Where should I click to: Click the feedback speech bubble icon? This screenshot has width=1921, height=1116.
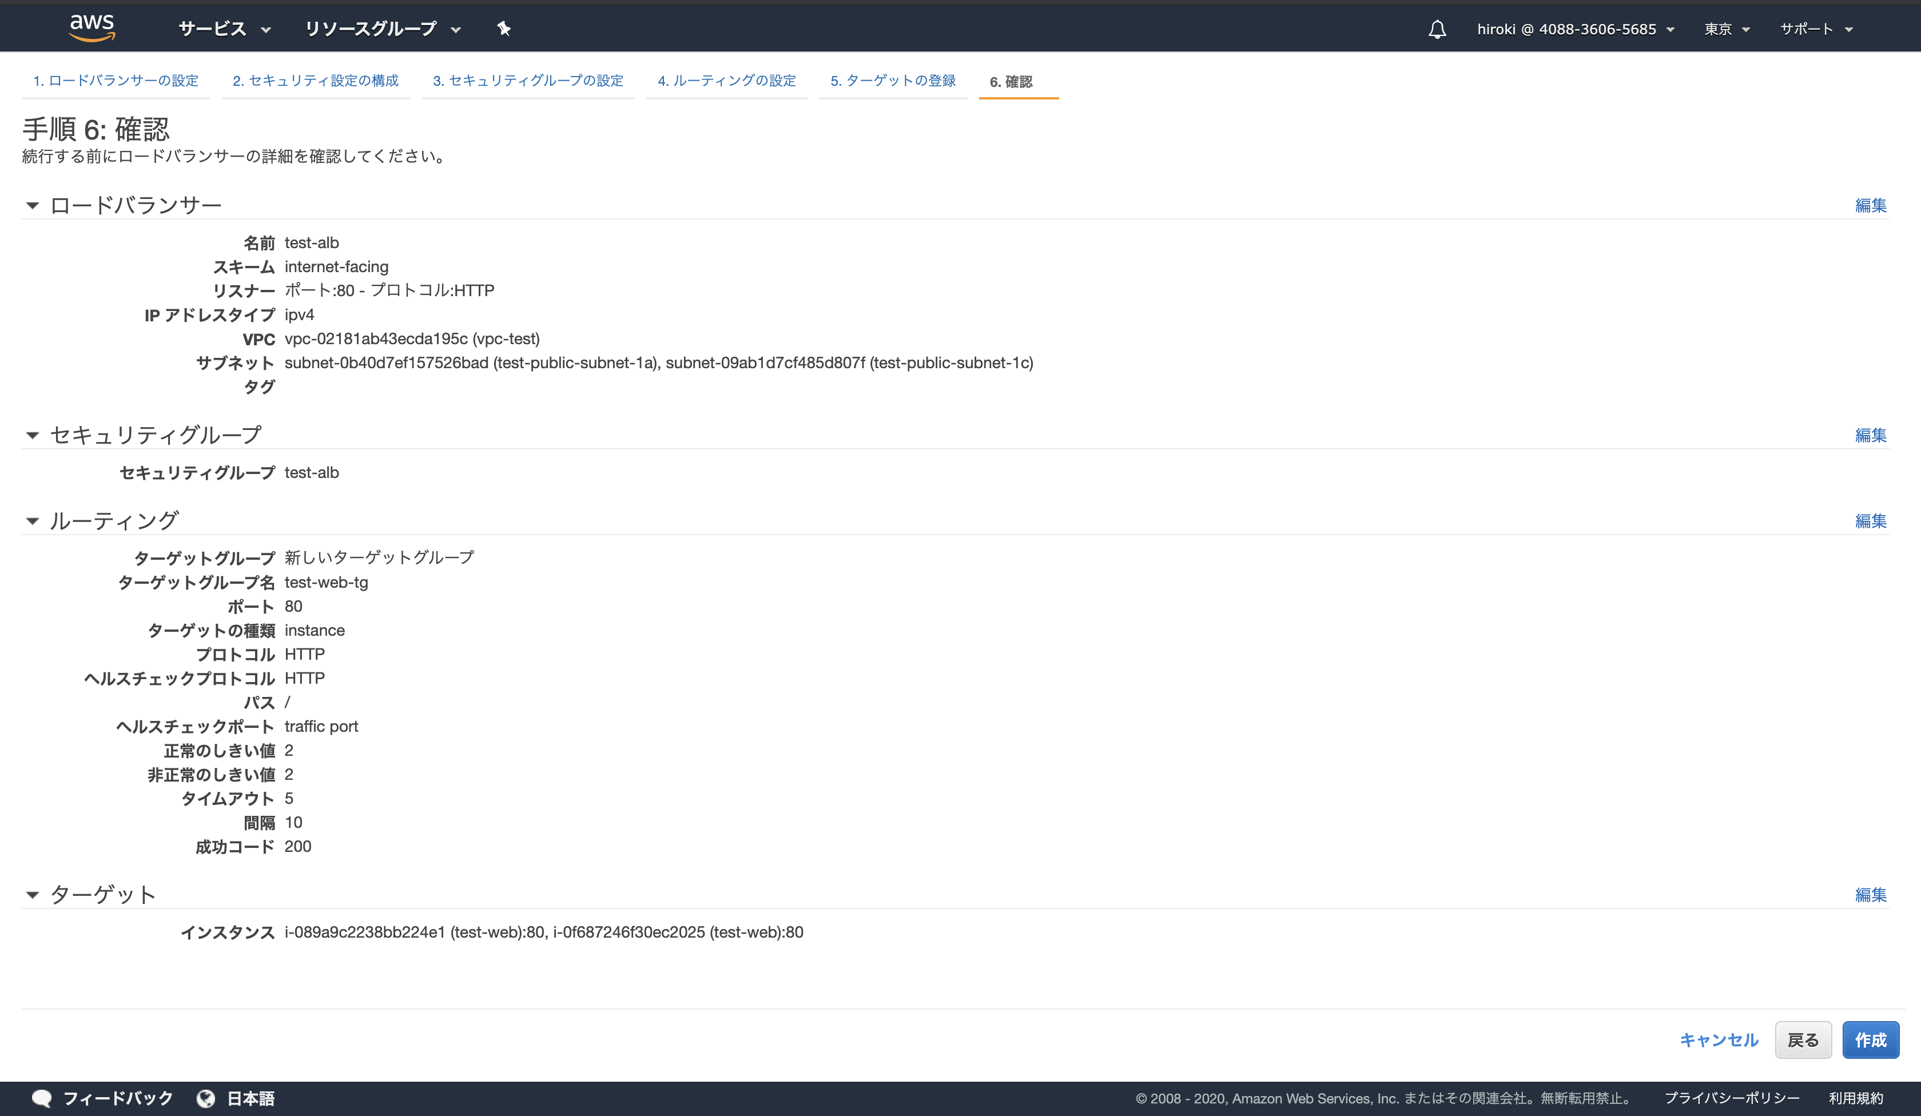pyautogui.click(x=42, y=1098)
